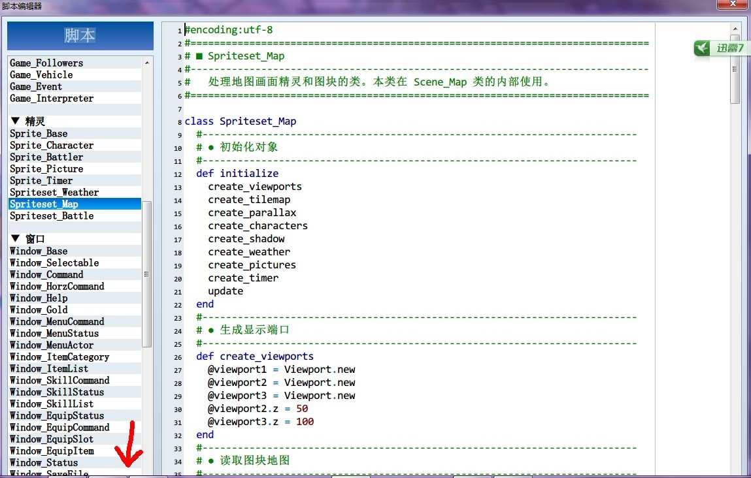Click the Xunlei 7 bird icon
Viewport: 751px width, 478px height.
702,48
